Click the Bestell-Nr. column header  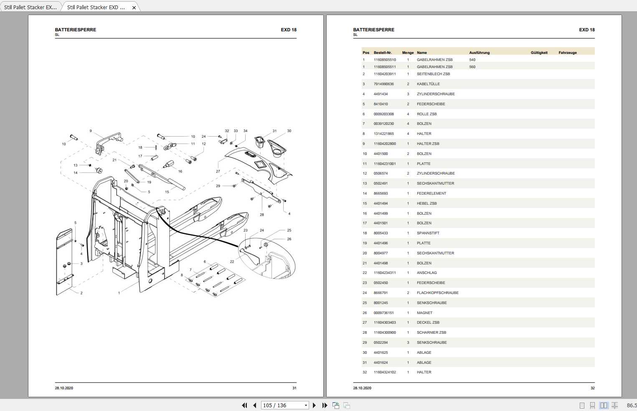[x=383, y=53]
